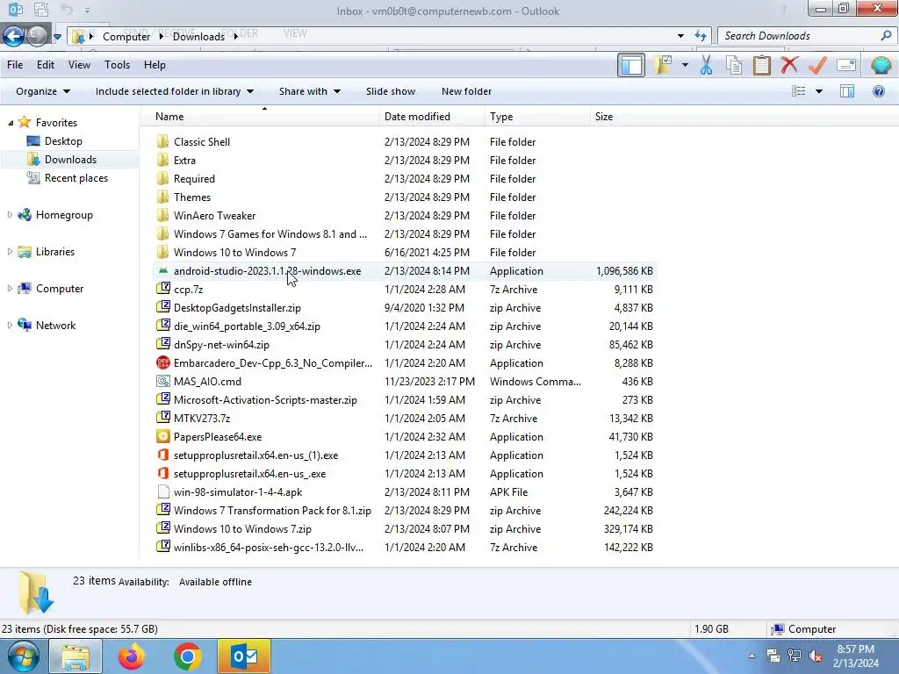This screenshot has width=899, height=674.
Task: Open the Tools menu
Action: click(x=117, y=65)
